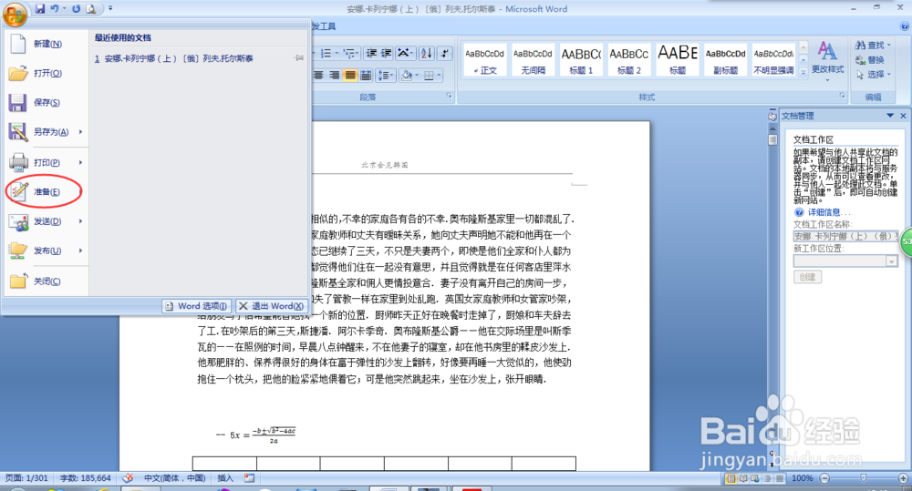
Task: Click 查找 (Find) in editing group
Action: (x=873, y=45)
